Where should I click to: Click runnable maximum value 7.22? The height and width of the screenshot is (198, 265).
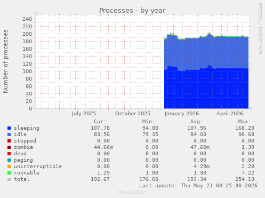click(248, 173)
